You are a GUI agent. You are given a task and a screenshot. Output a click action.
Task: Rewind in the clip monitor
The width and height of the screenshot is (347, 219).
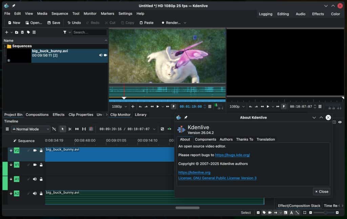point(152,106)
